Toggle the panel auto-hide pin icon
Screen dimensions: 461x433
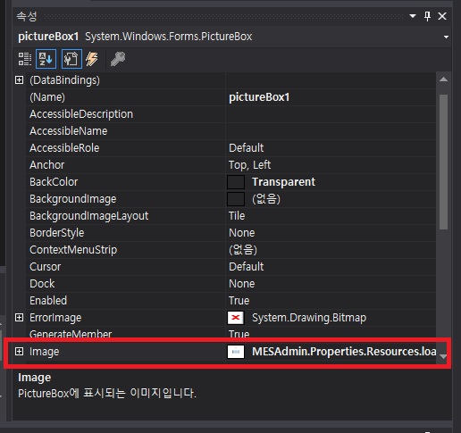pos(427,16)
